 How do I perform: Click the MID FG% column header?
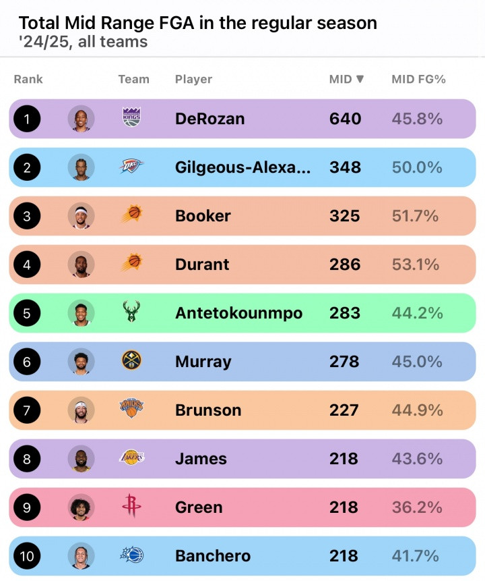(418, 80)
